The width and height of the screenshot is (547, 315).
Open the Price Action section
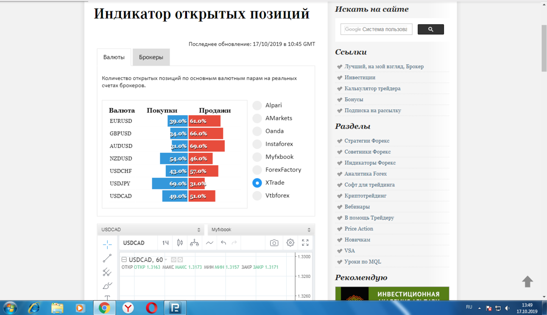point(359,229)
